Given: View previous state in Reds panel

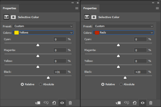Looking at the screenshot, I should coord(126,103).
